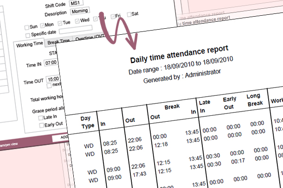Click the Description field Morning

(80, 11)
